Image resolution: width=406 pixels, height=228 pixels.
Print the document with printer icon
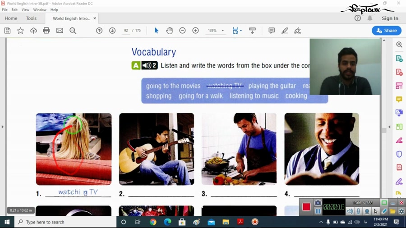pos(46,31)
